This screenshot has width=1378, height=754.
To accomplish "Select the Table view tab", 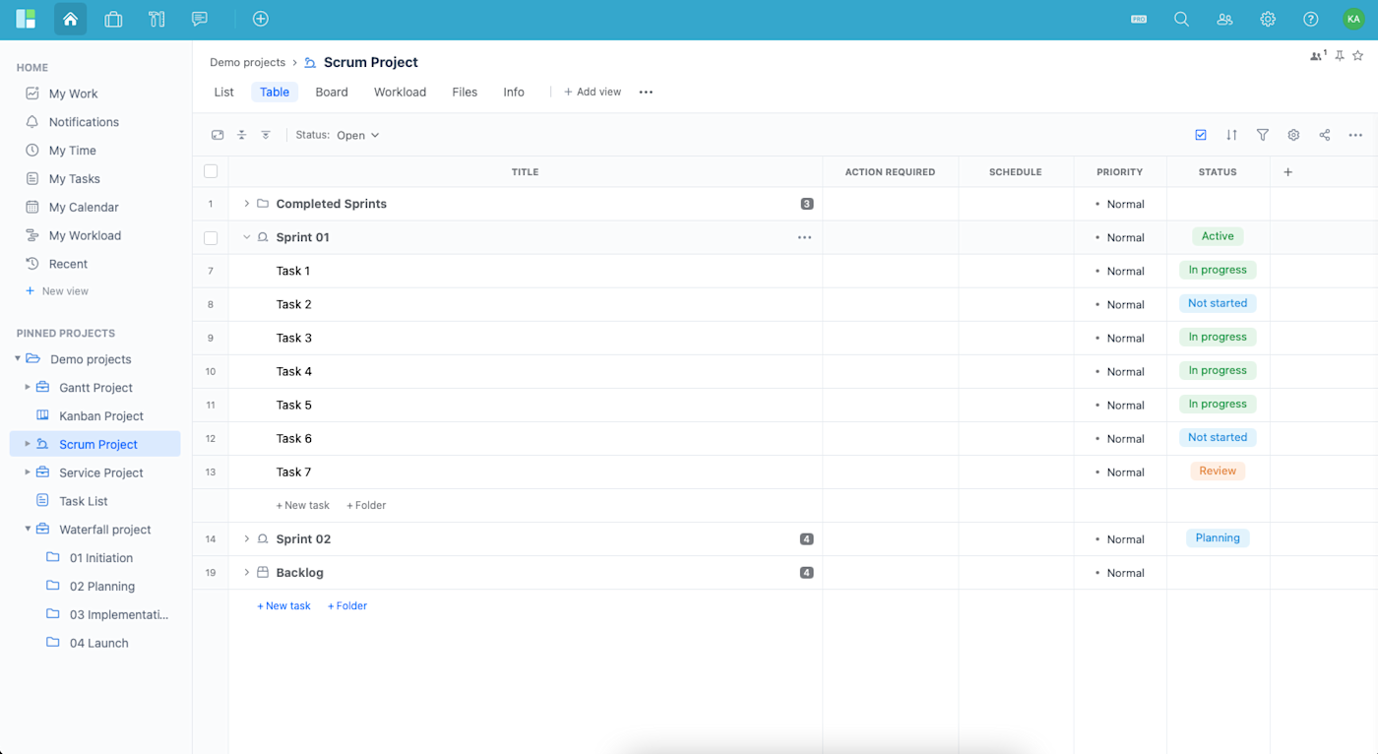I will click(x=275, y=92).
